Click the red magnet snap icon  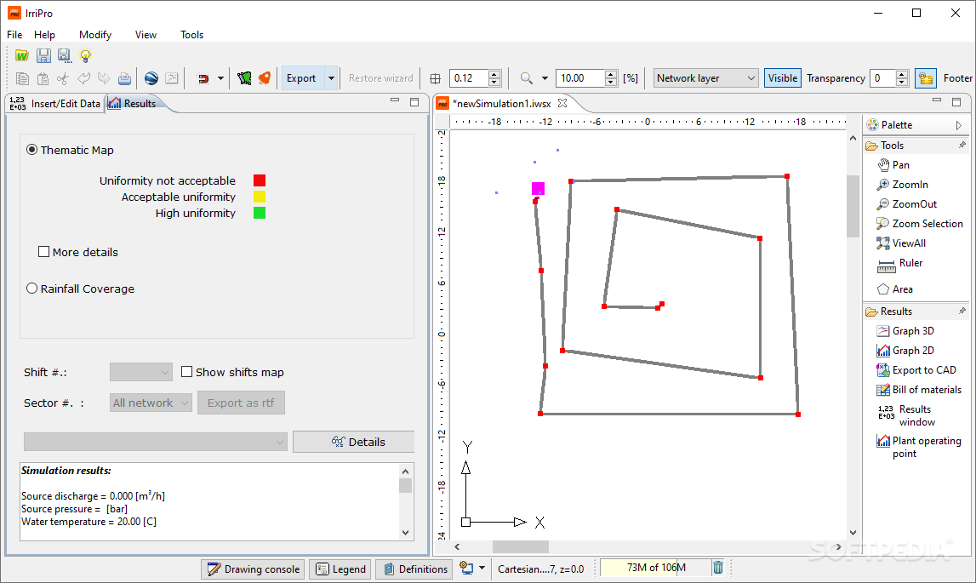[x=203, y=78]
